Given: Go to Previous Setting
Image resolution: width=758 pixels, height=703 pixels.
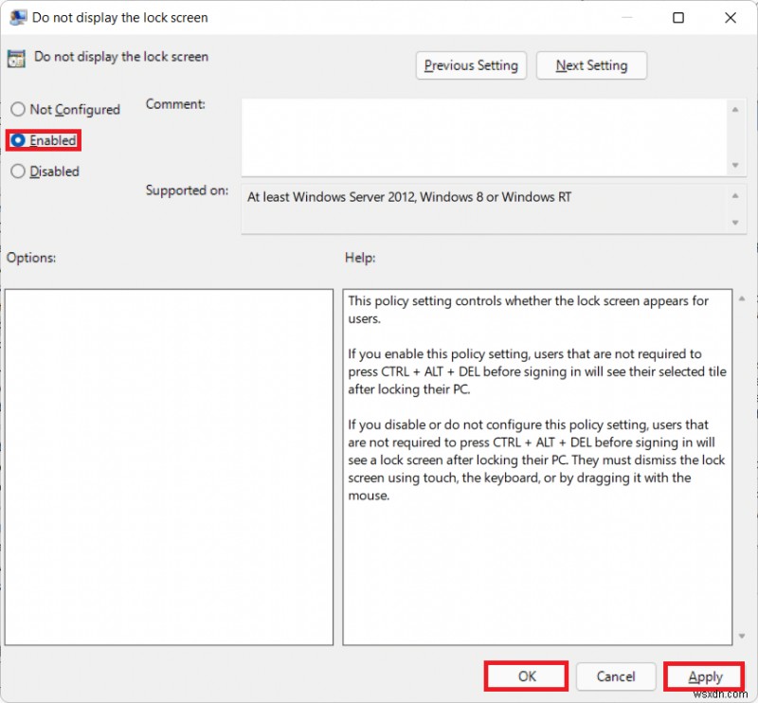Looking at the screenshot, I should [x=471, y=65].
